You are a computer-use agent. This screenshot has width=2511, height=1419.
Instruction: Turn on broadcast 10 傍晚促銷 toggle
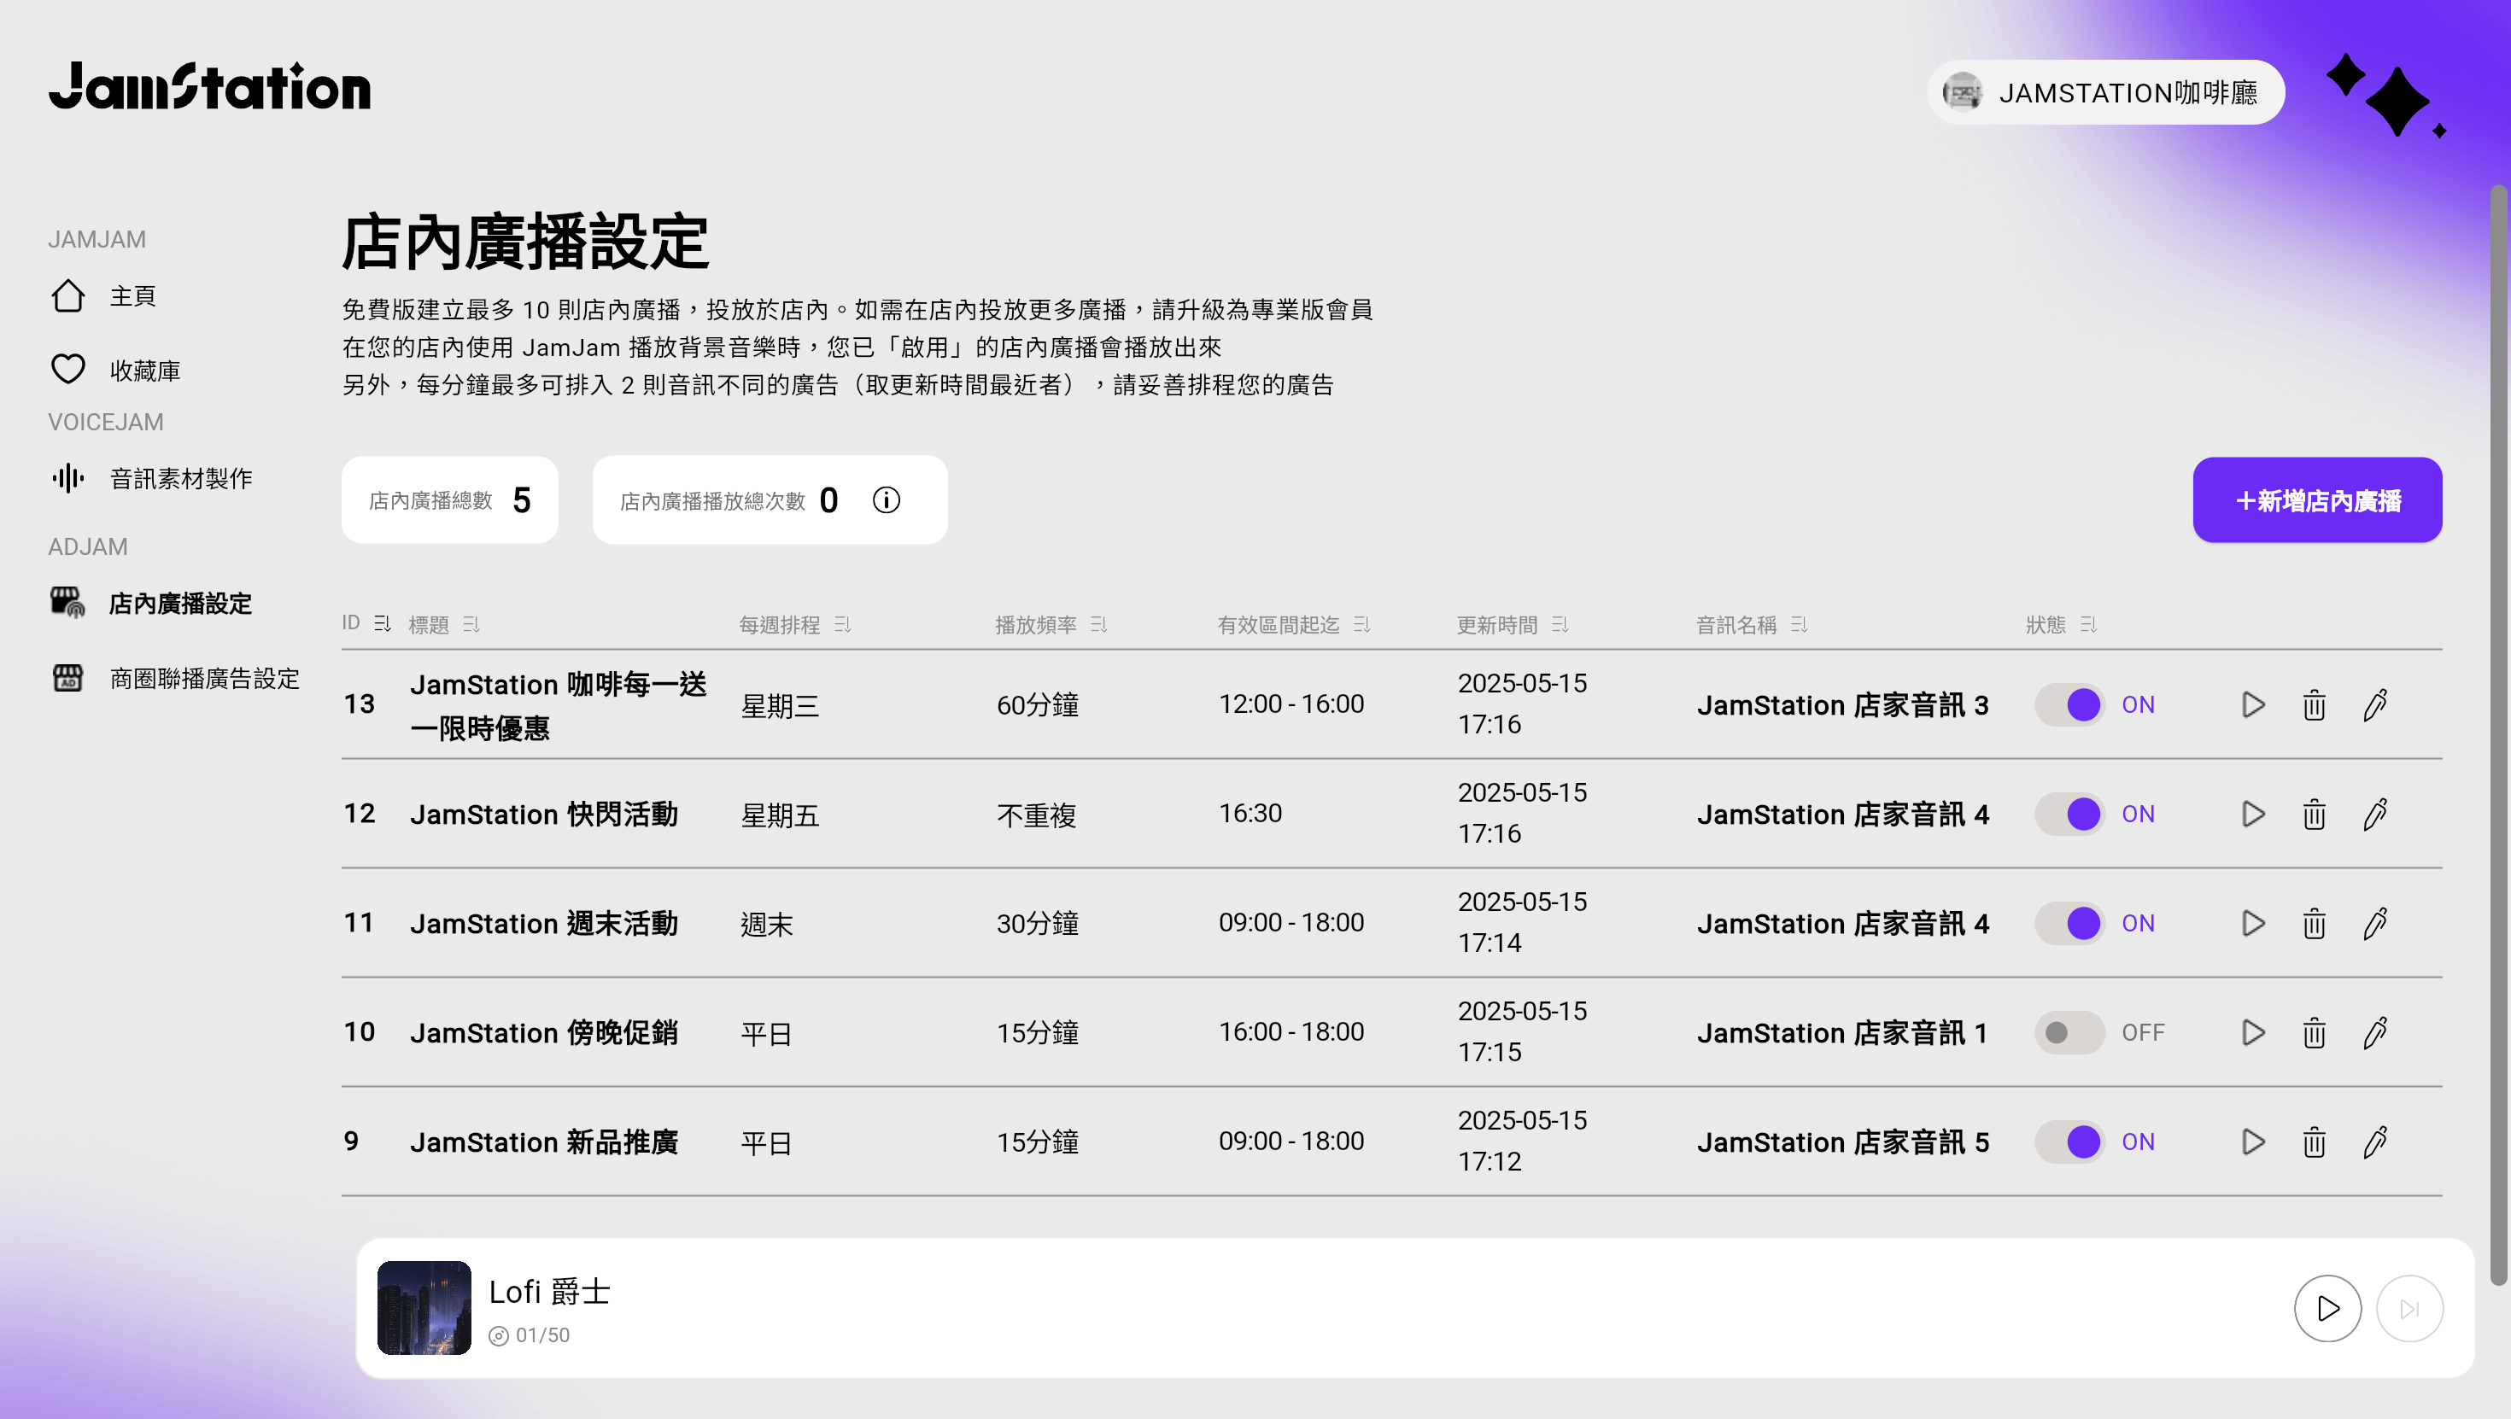point(2069,1032)
